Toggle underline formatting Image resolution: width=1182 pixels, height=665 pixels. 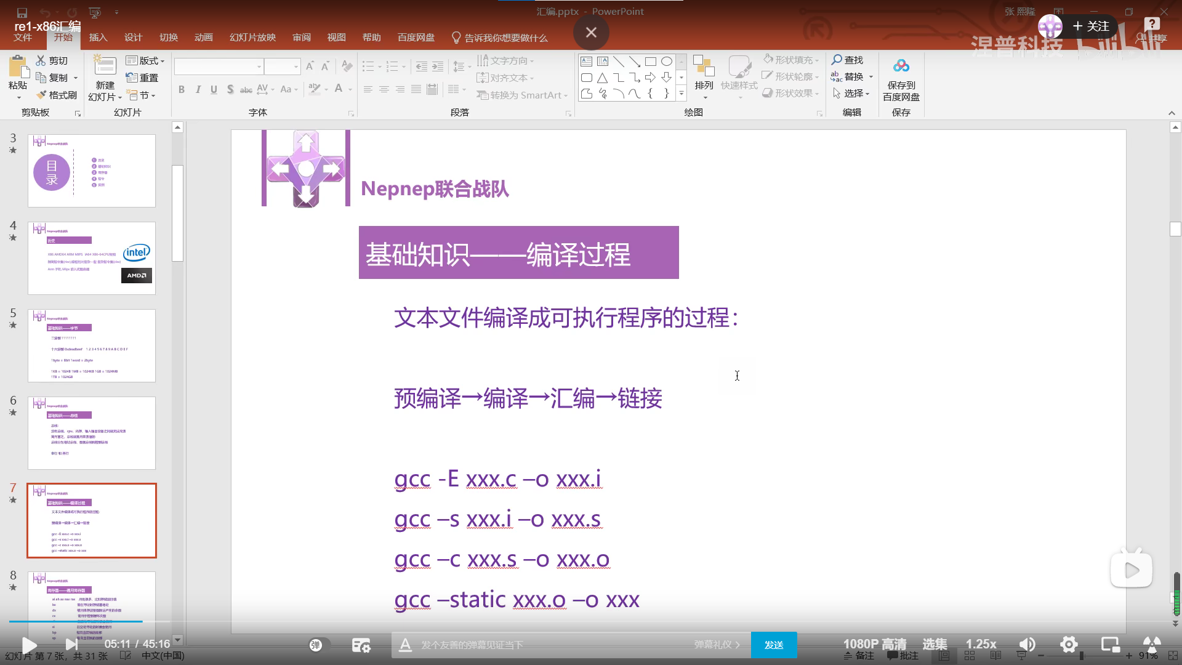click(x=214, y=89)
